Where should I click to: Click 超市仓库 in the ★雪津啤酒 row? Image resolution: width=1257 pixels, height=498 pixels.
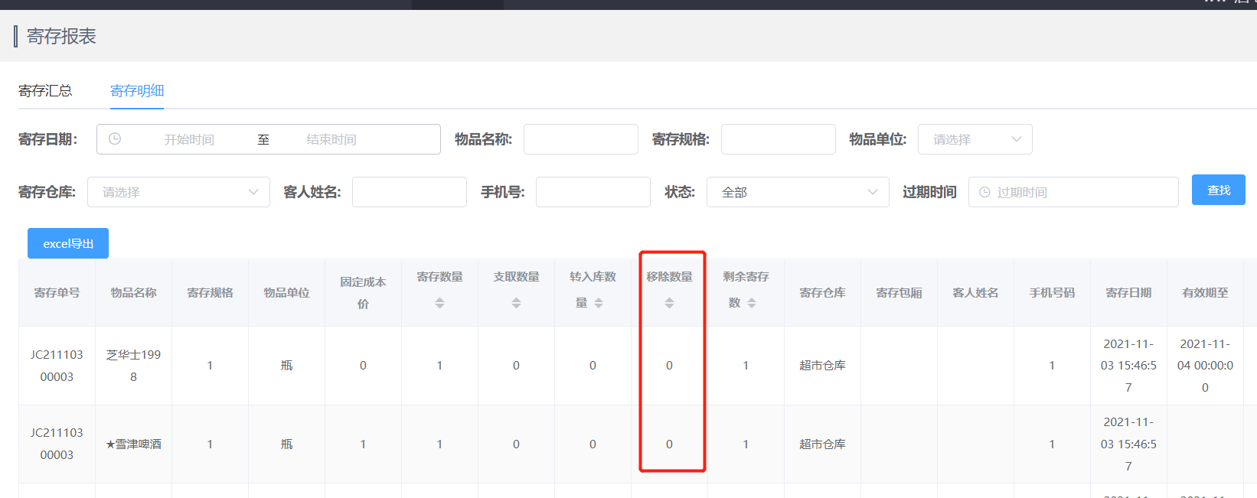coord(822,444)
